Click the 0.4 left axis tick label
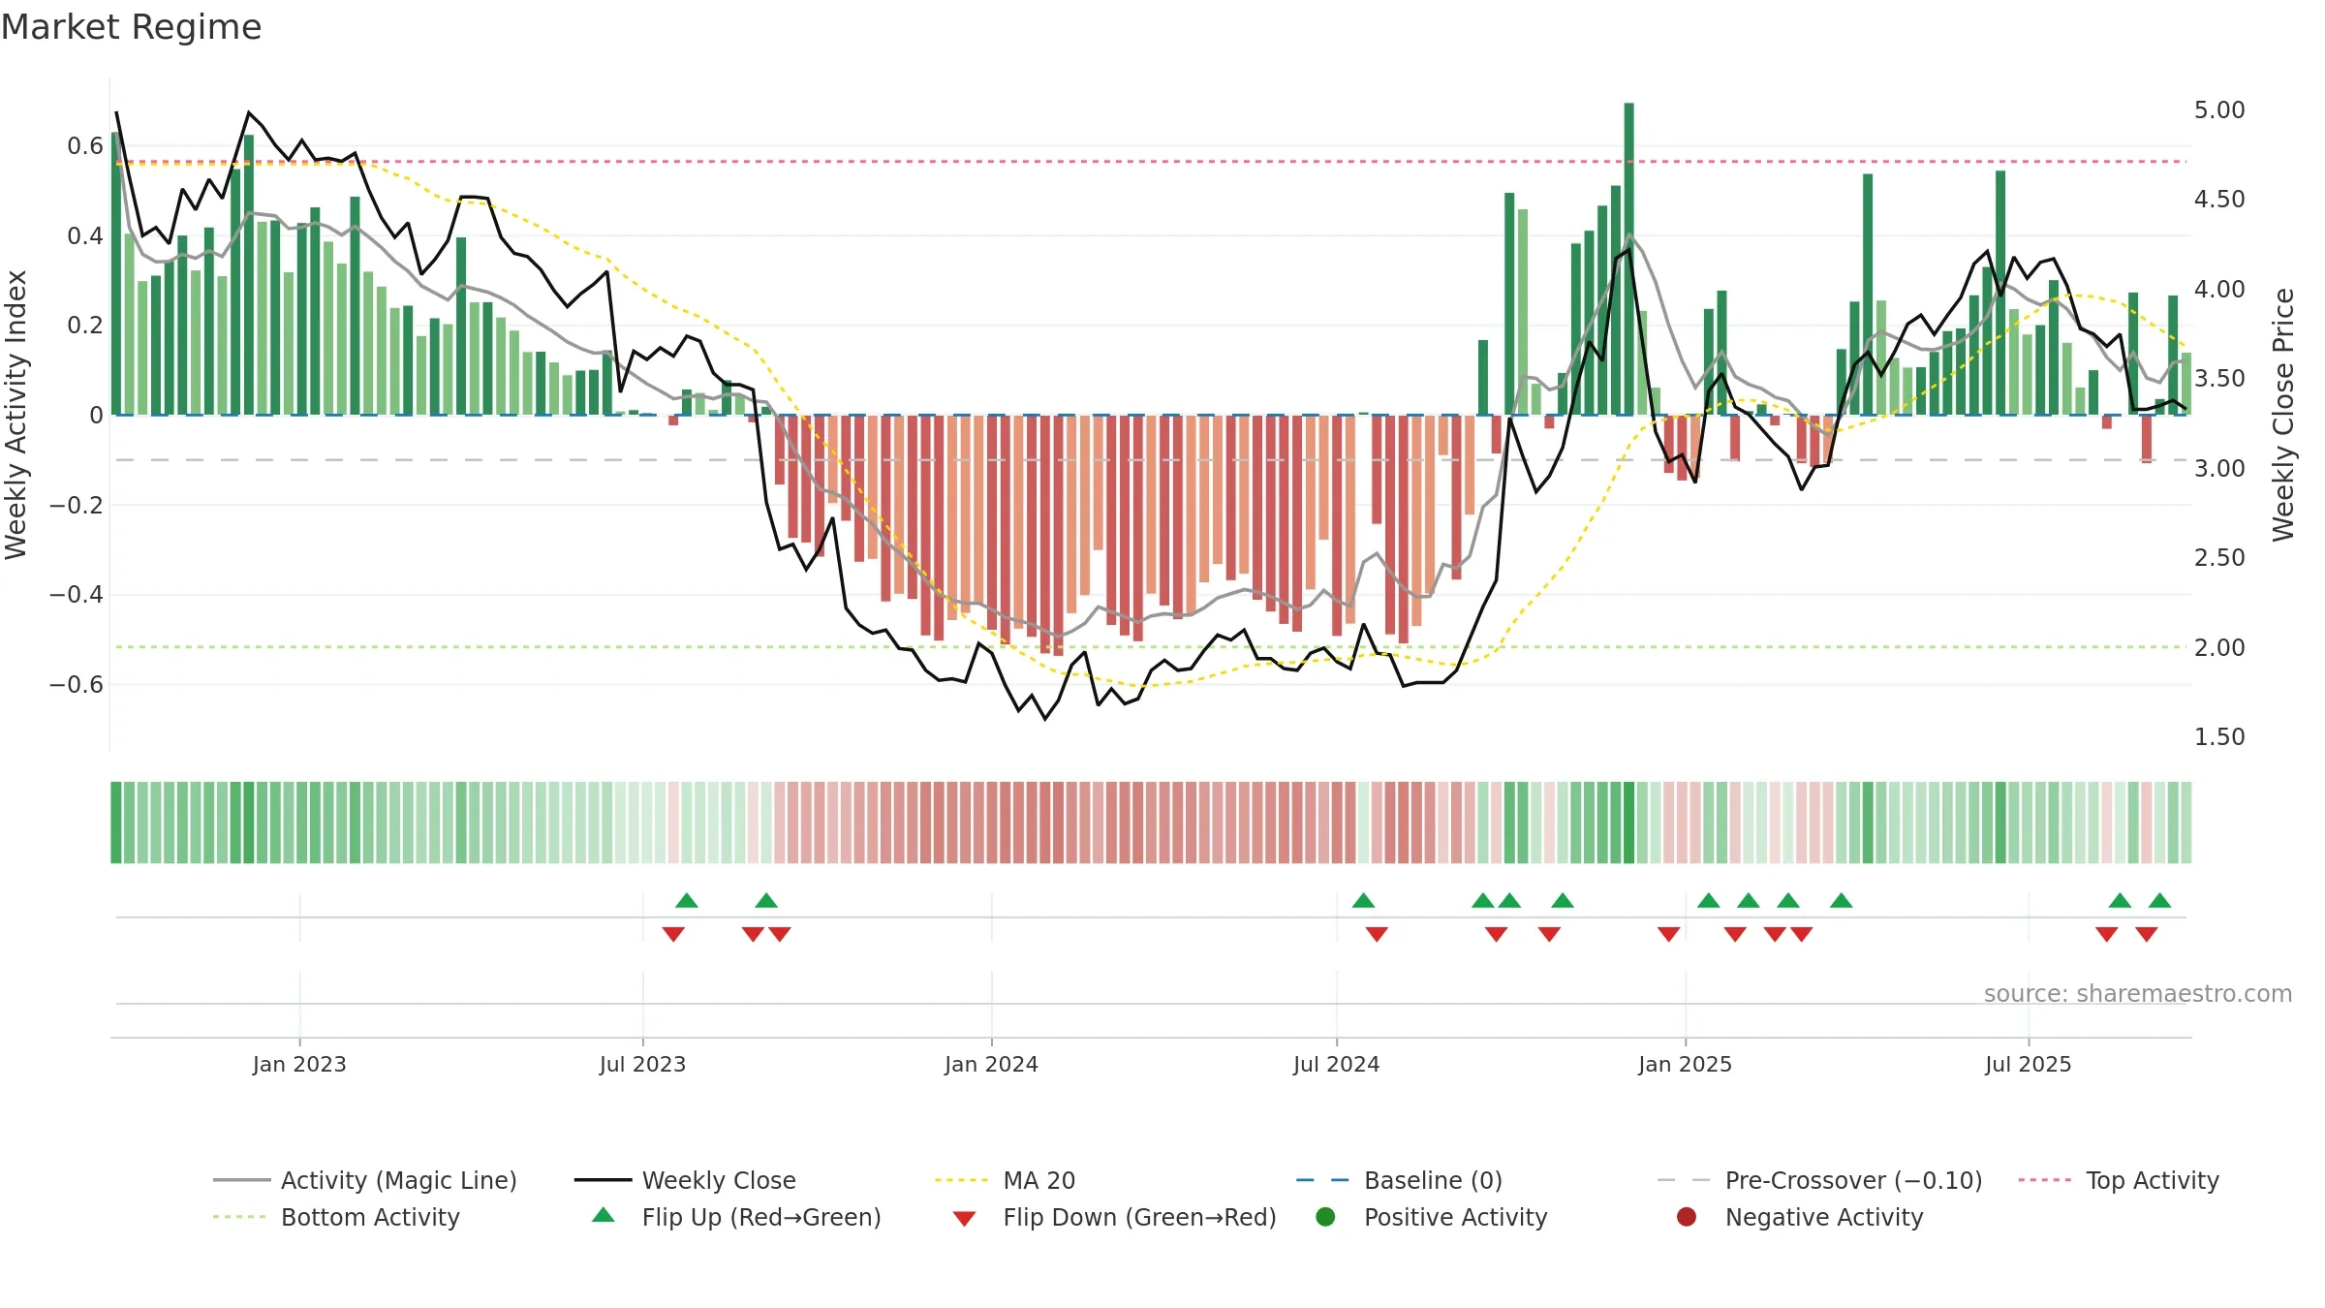2325x1308 pixels. click(x=85, y=236)
